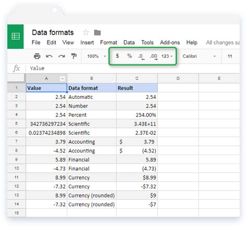
Task: Open the File menu
Action: [36, 43]
